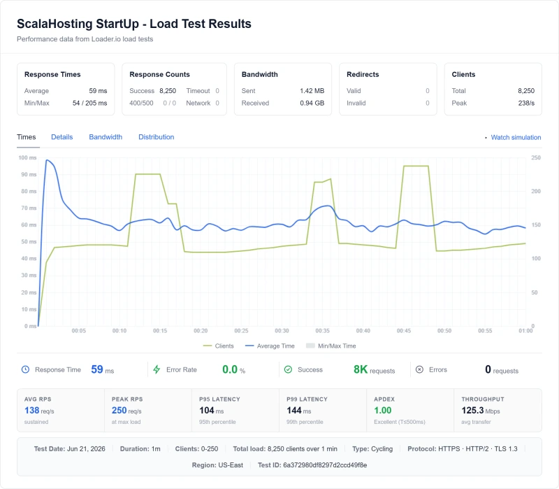Image resolution: width=559 pixels, height=489 pixels.
Task: Toggle the Average Time legend series
Action: (270, 346)
